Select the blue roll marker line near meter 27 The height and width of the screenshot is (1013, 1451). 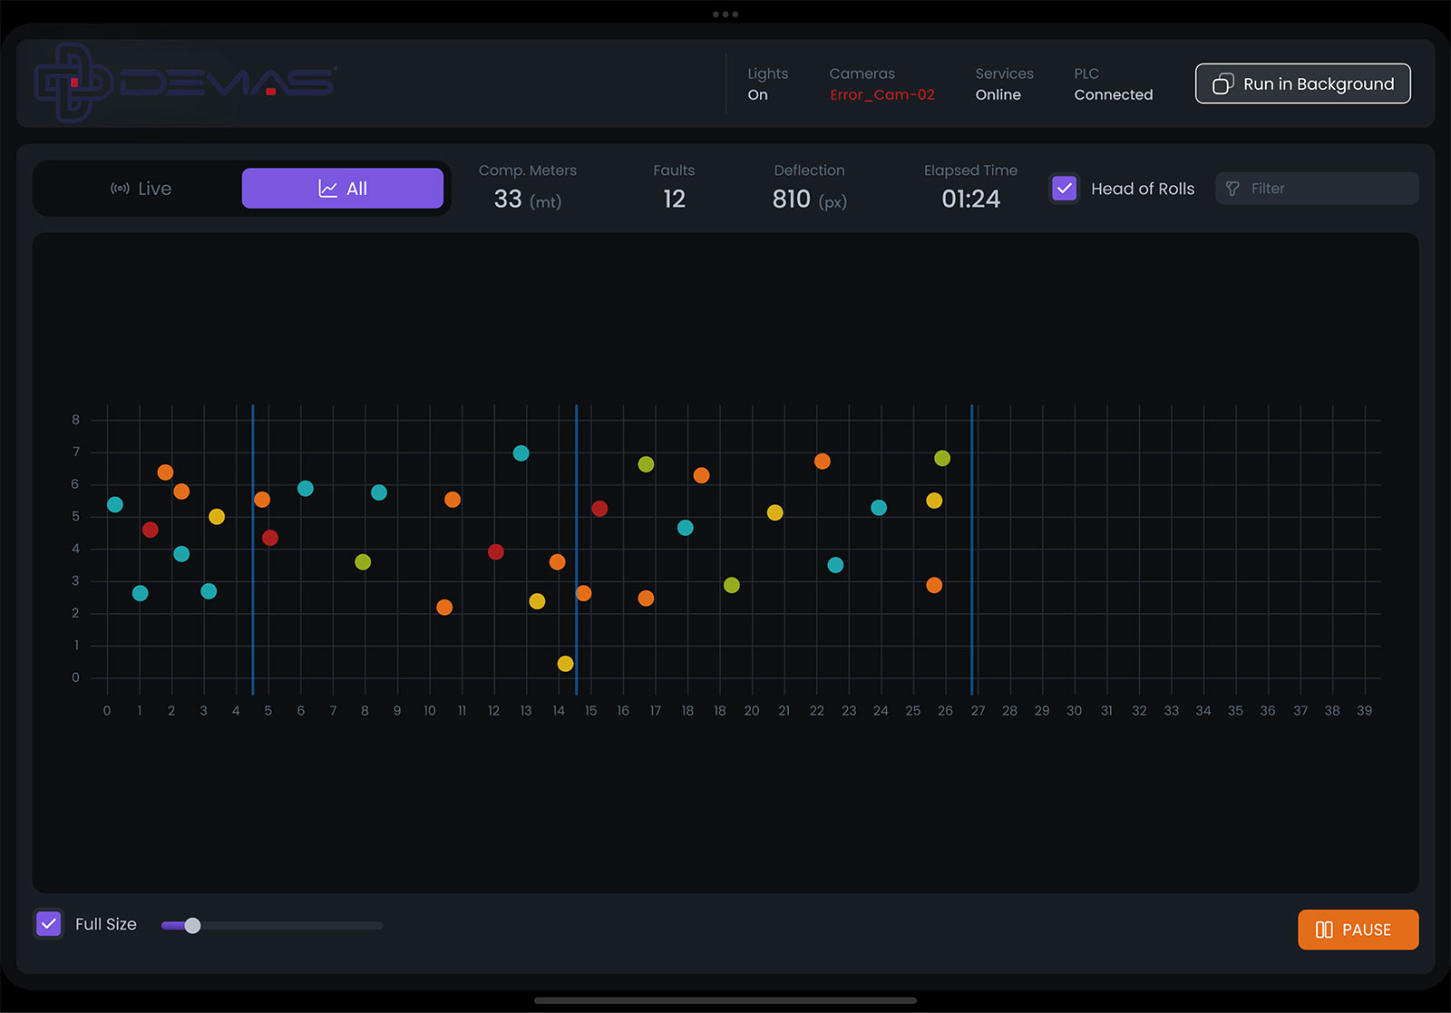point(971,544)
